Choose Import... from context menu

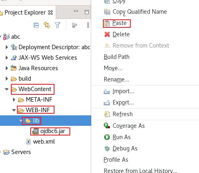coord(123,91)
